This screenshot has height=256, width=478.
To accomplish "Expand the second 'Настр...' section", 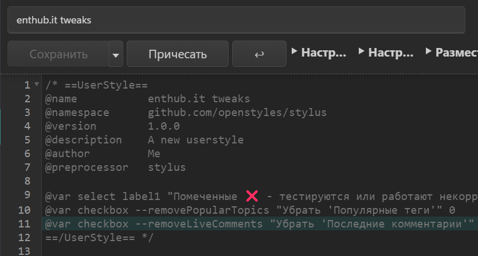I will [x=386, y=53].
